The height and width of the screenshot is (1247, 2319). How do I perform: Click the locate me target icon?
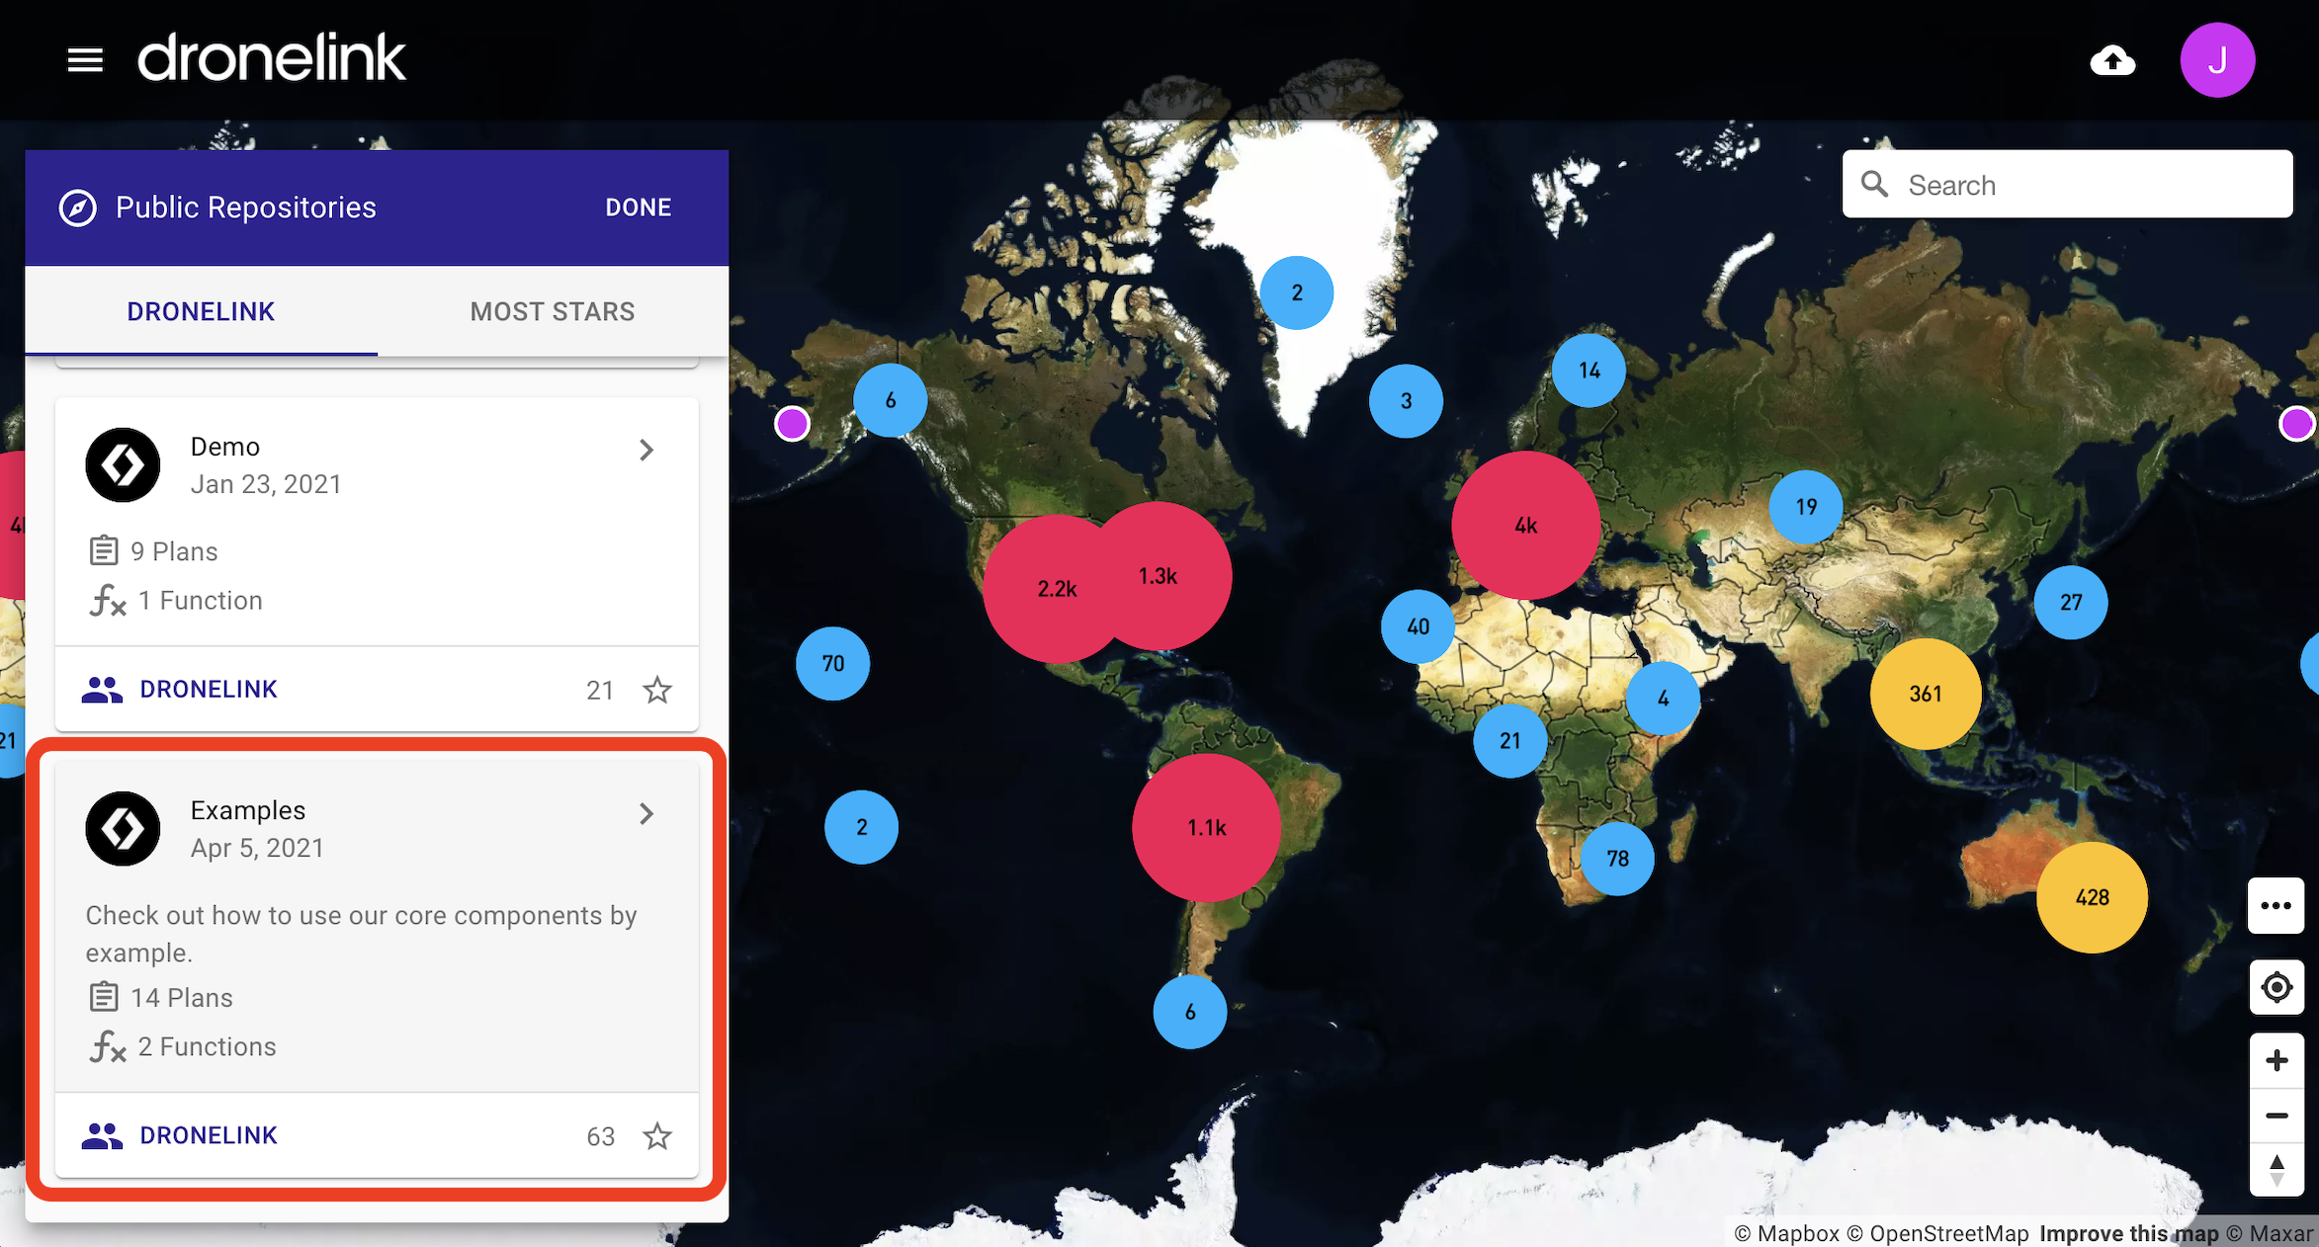pos(2276,987)
